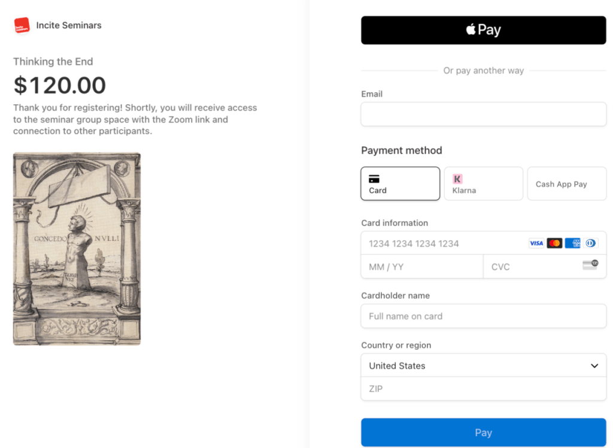This screenshot has width=613, height=448.
Task: Click the Email input field
Action: pos(483,114)
